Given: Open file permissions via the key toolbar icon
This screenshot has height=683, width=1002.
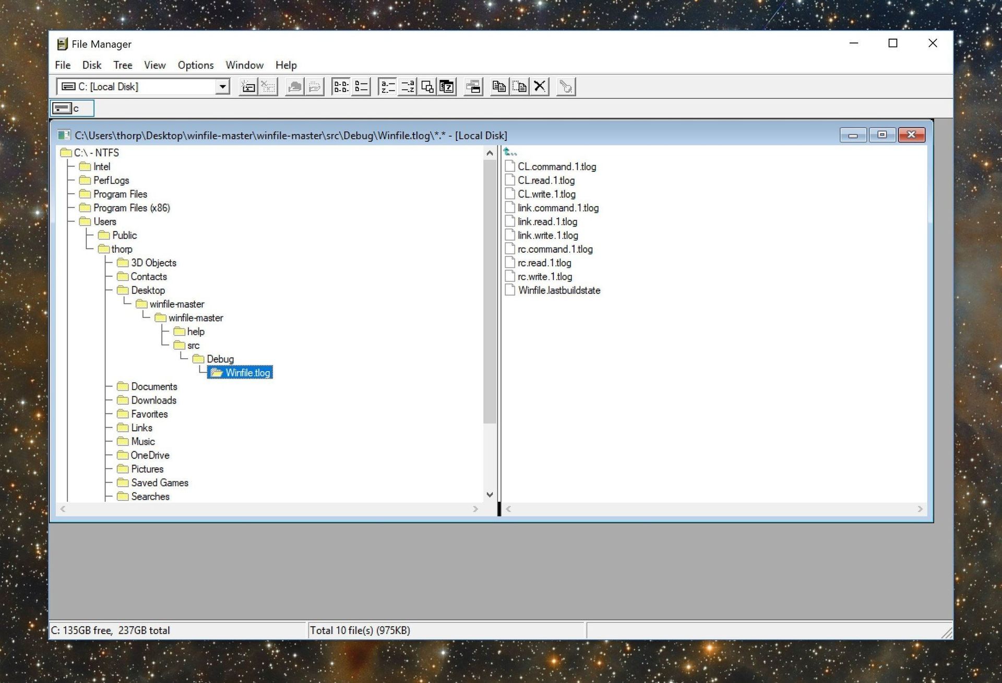Looking at the screenshot, I should pyautogui.click(x=565, y=86).
